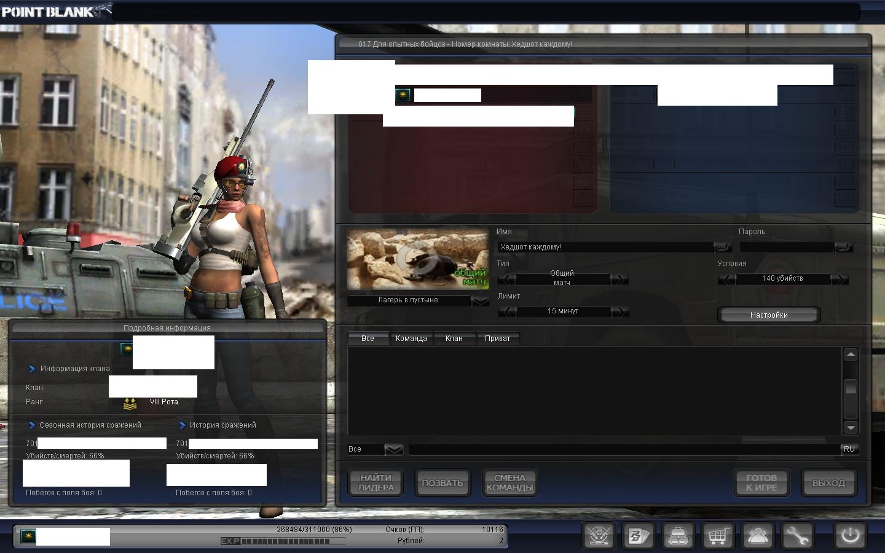Expand the map dropdown 'Лагерь в пустыне'
This screenshot has height=553, width=885.
coord(480,300)
